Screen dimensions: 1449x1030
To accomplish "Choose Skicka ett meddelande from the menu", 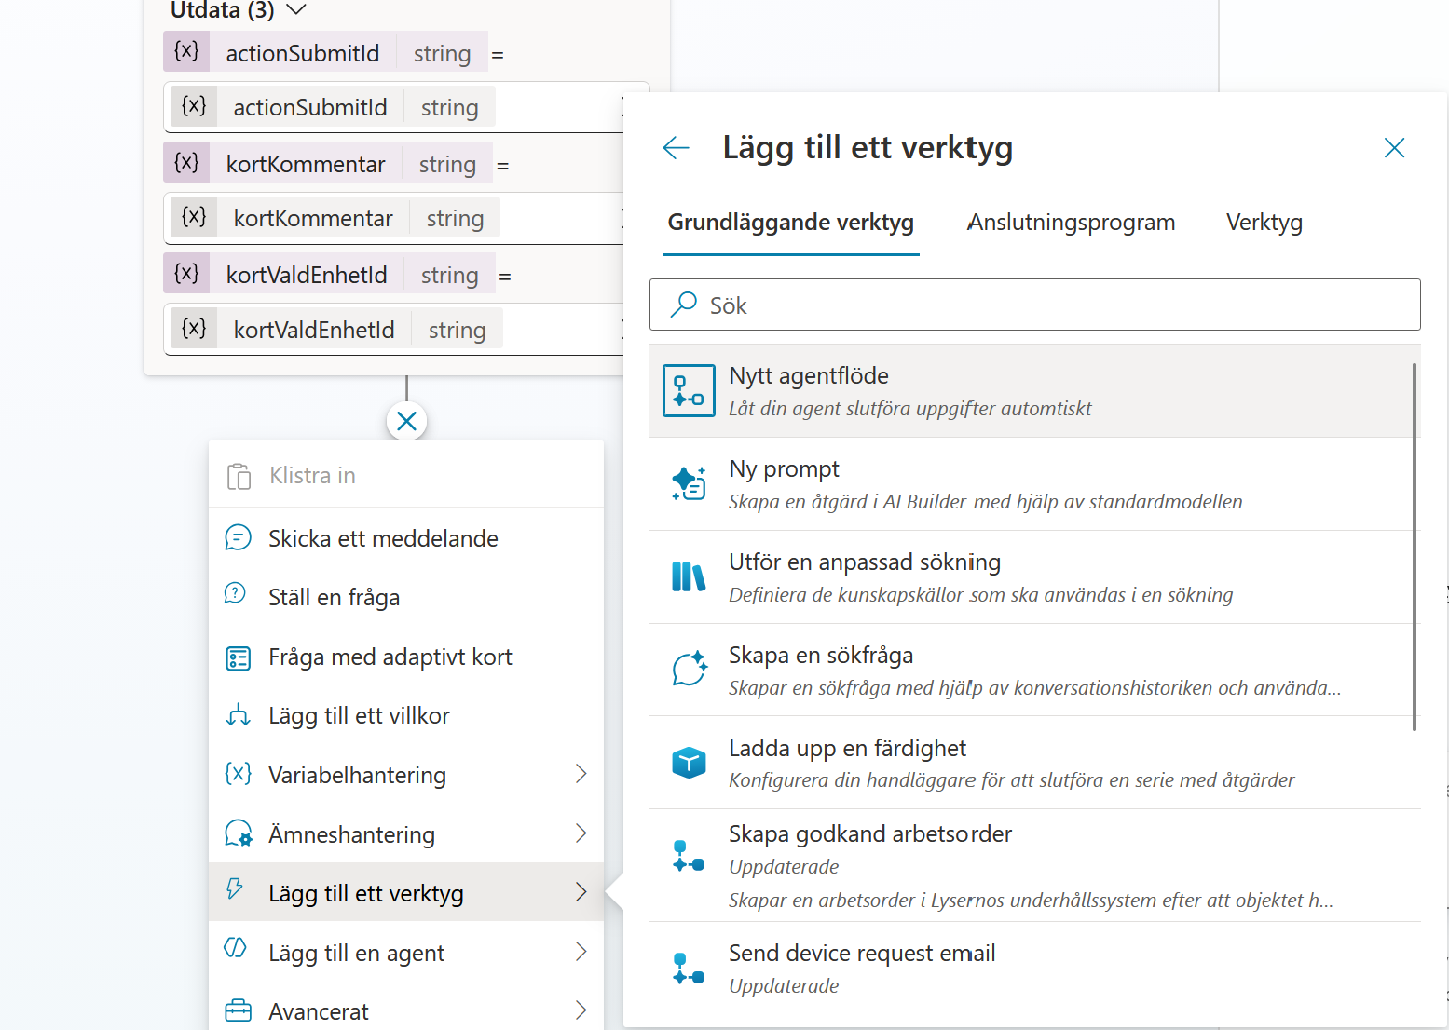I will [x=406, y=538].
